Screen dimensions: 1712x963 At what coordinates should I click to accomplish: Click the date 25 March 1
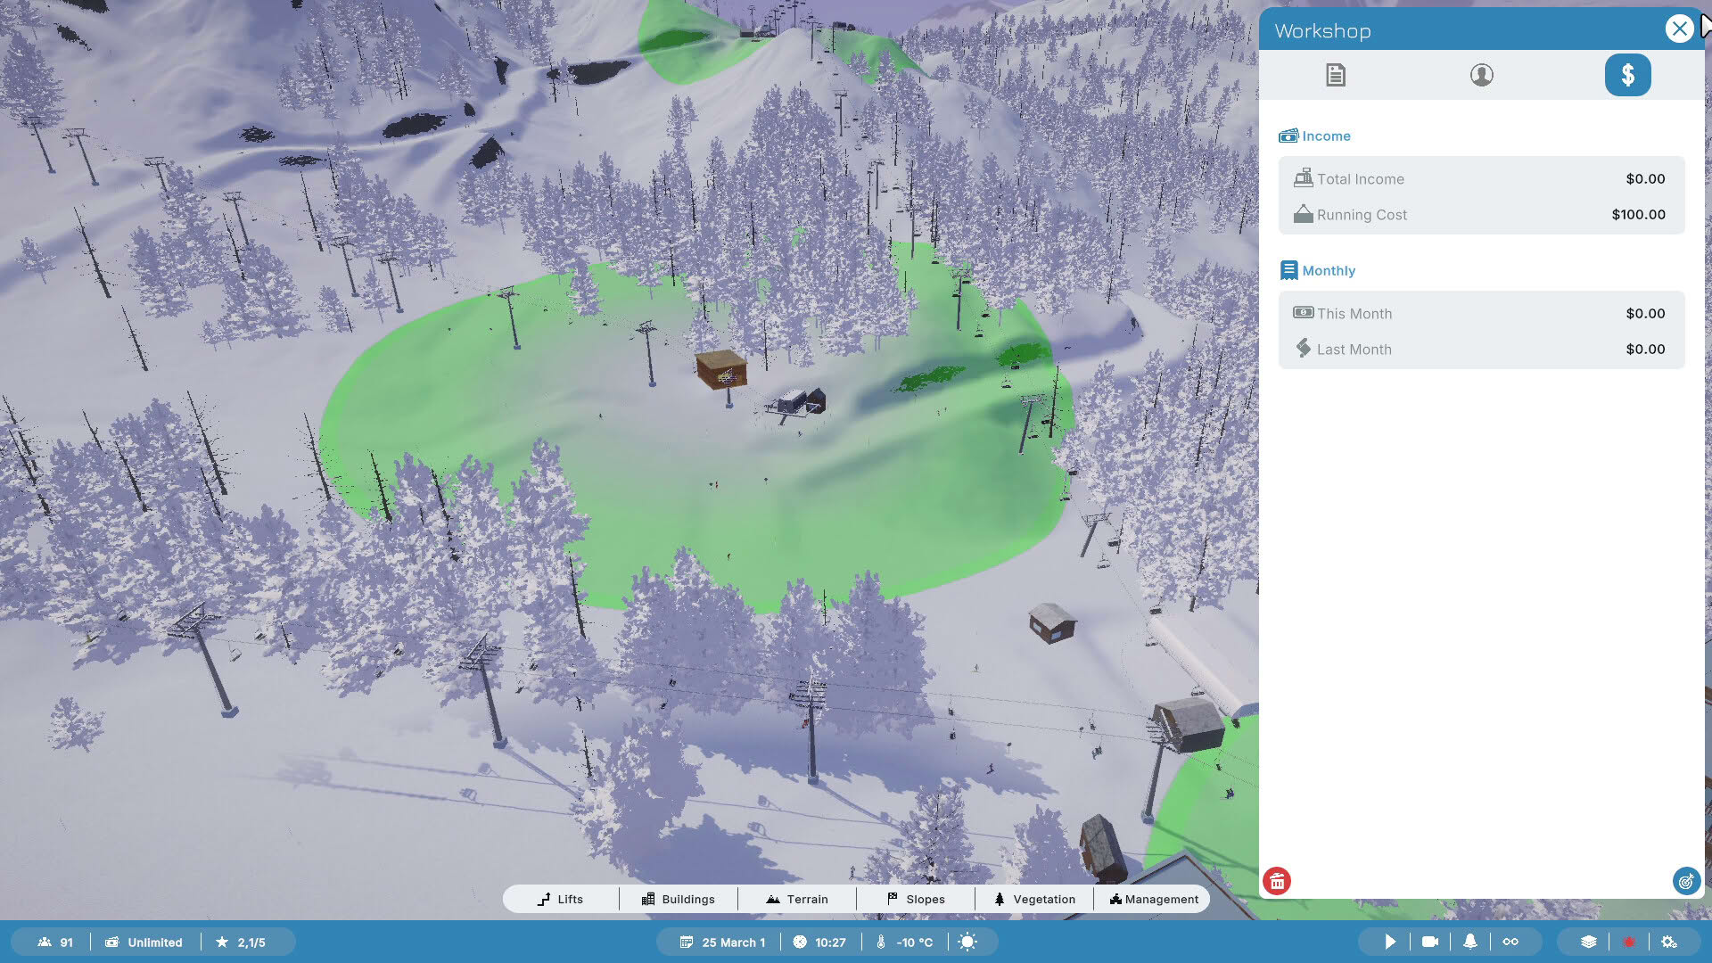tap(722, 942)
